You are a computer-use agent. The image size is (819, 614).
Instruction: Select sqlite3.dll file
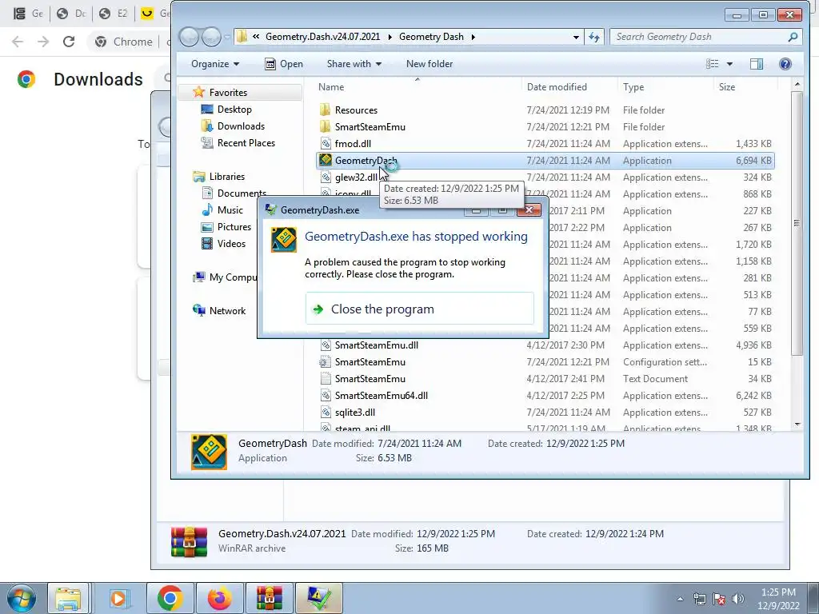pos(354,412)
